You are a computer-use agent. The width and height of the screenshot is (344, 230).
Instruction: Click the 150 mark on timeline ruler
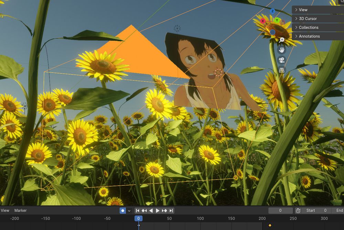click(x=231, y=218)
